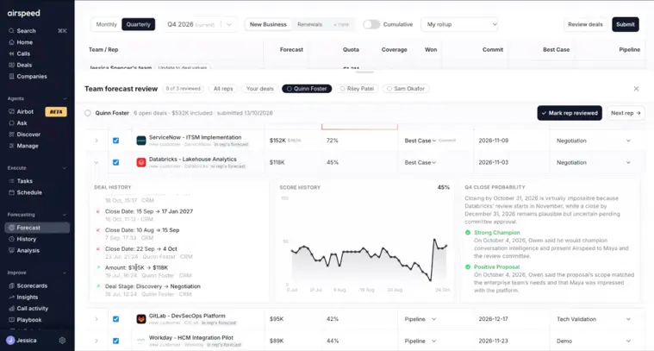The width and height of the screenshot is (654, 351).
Task: Open Airbot agent
Action: [x=25, y=112]
